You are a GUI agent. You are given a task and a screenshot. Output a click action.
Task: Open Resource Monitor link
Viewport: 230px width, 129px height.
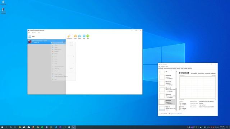pyautogui.click(x=175, y=114)
